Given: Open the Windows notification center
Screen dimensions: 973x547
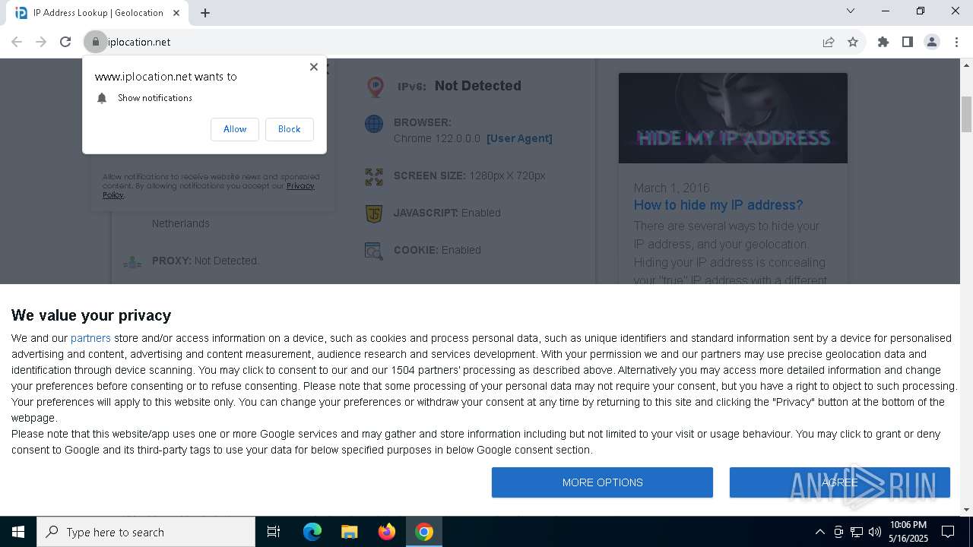Looking at the screenshot, I should pyautogui.click(x=948, y=532).
